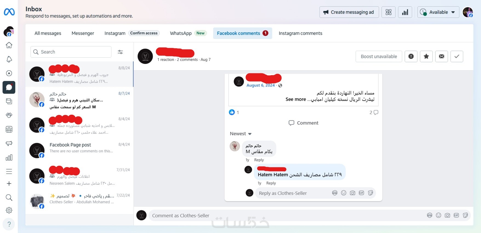481x233 pixels.
Task: Open the Home icon in left sidebar
Action: [9, 45]
